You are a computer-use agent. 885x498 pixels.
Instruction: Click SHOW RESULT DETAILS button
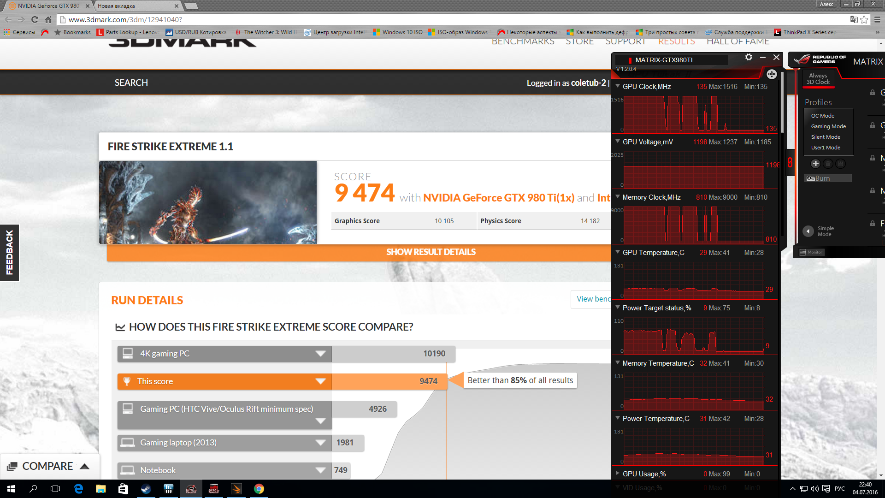tap(431, 252)
